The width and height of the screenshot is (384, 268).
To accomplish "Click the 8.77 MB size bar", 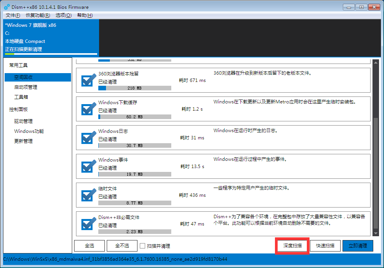I will (x=135, y=203).
